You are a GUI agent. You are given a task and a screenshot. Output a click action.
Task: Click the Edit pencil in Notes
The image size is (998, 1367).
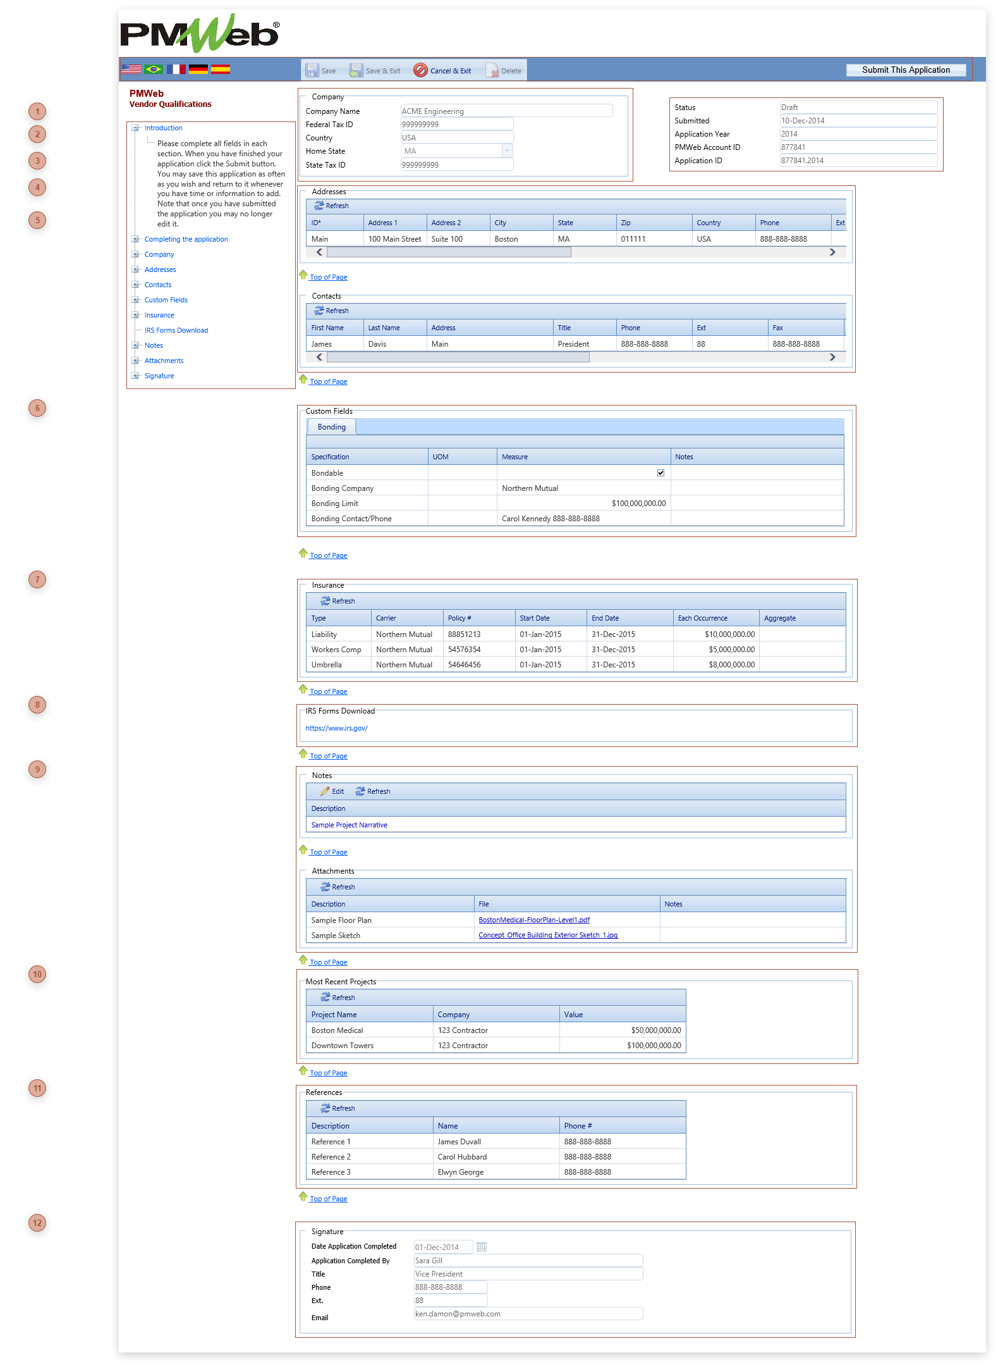tap(332, 791)
